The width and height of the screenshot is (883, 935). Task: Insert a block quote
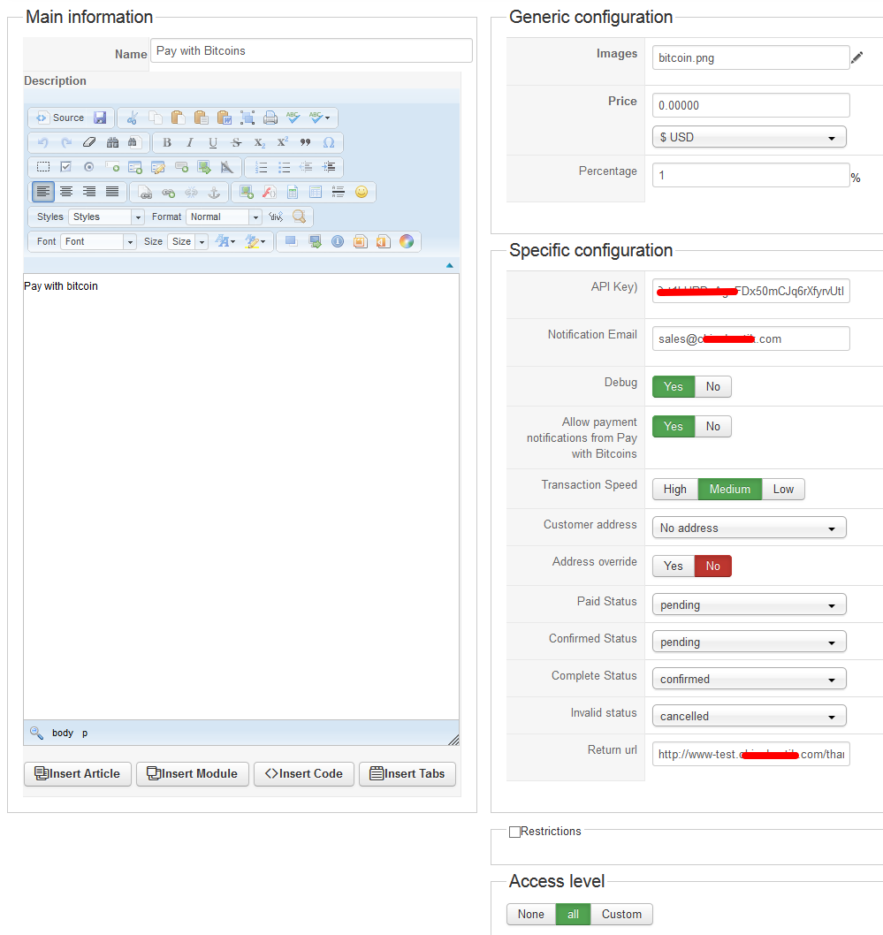305,142
